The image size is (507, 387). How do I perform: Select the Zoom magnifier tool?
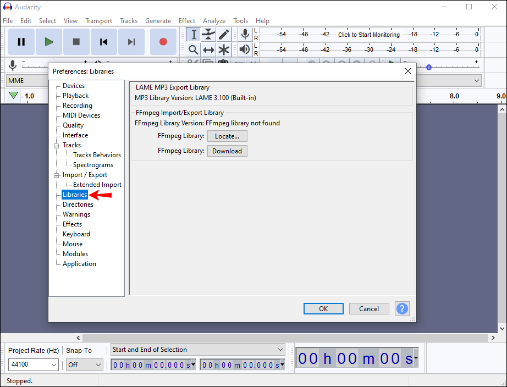coord(194,50)
